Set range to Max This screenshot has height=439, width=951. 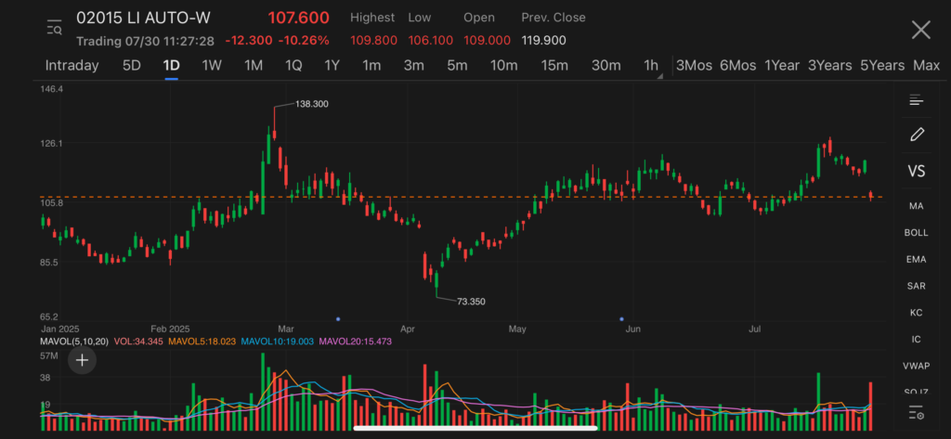coord(926,66)
